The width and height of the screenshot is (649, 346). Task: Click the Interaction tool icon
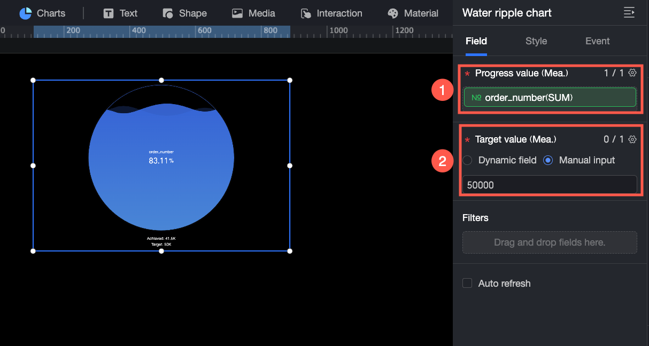(306, 13)
